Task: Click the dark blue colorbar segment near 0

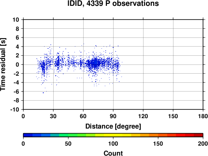Action: [28, 135]
